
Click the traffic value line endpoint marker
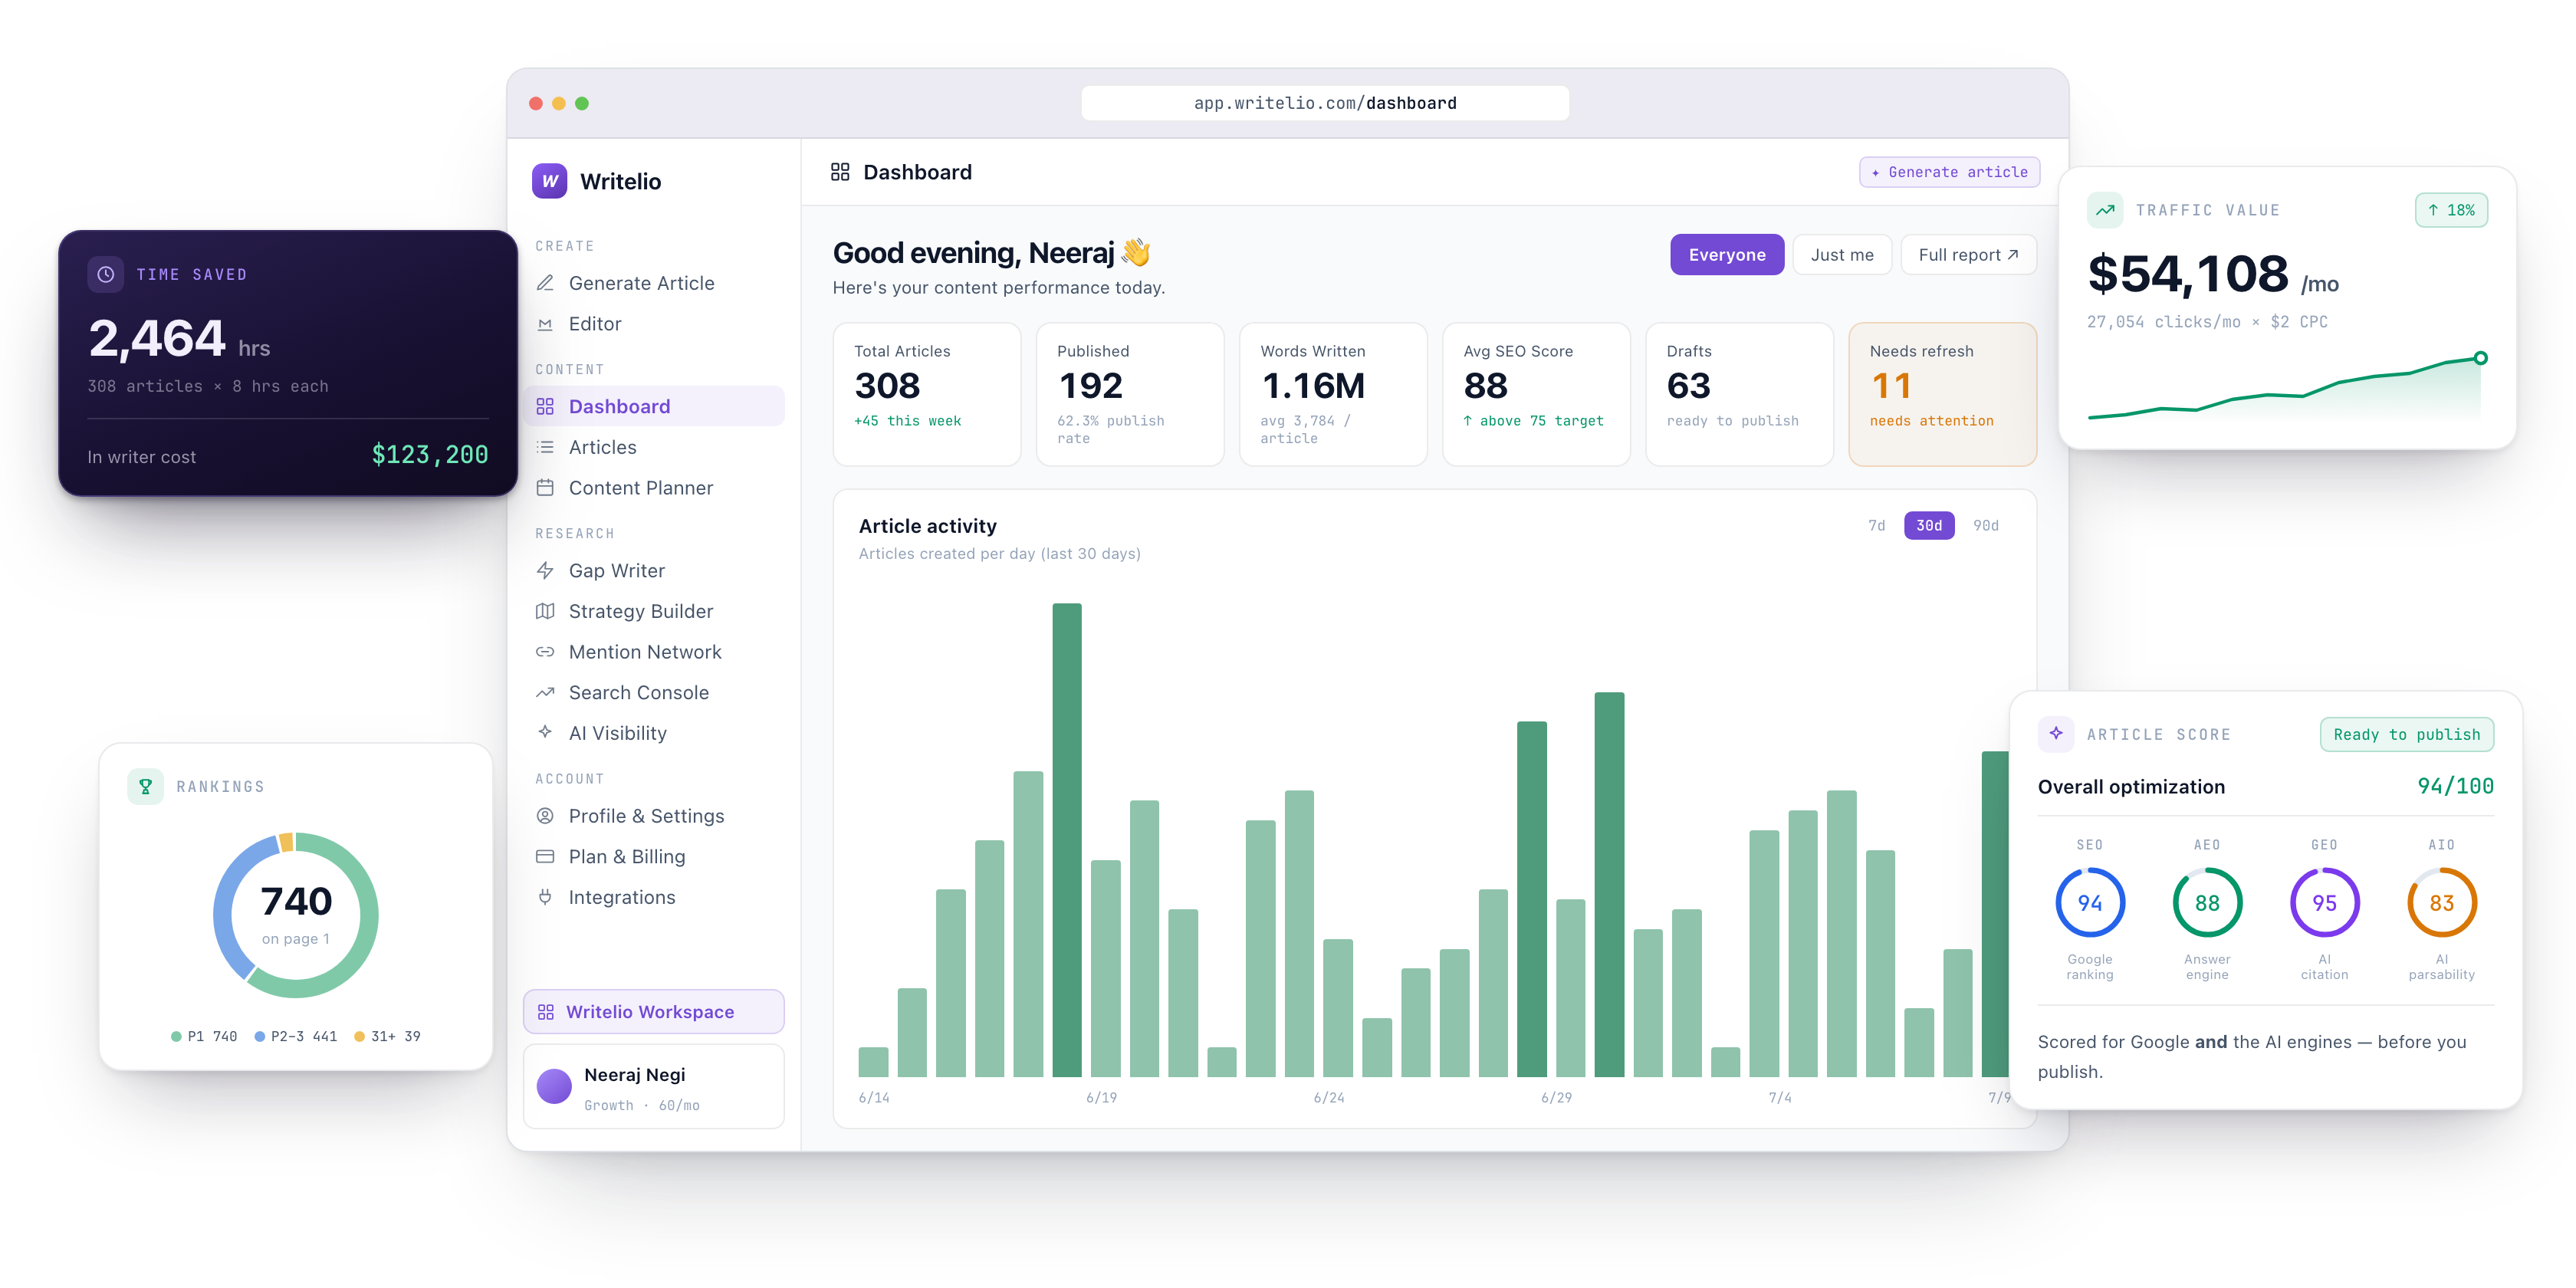2480,358
